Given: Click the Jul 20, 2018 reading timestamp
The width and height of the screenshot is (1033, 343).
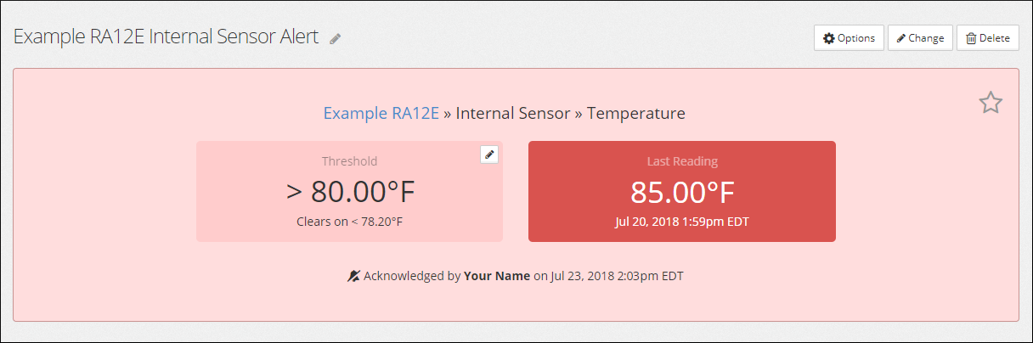Looking at the screenshot, I should pos(682,222).
